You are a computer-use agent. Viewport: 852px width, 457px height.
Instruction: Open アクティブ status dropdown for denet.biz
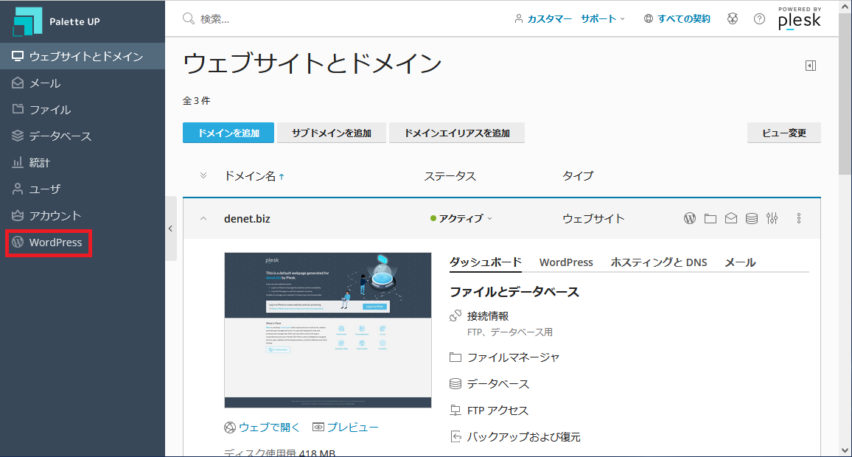pos(461,218)
